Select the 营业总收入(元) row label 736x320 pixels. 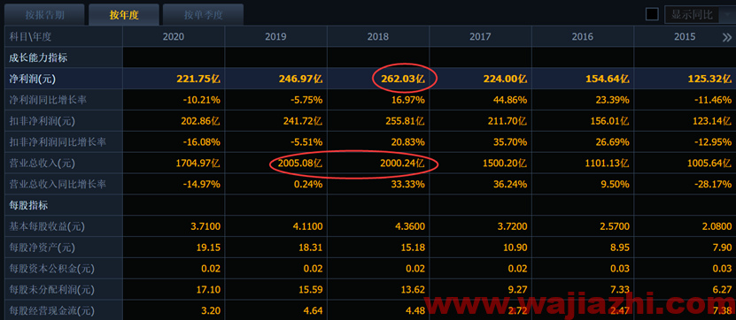[x=43, y=164]
